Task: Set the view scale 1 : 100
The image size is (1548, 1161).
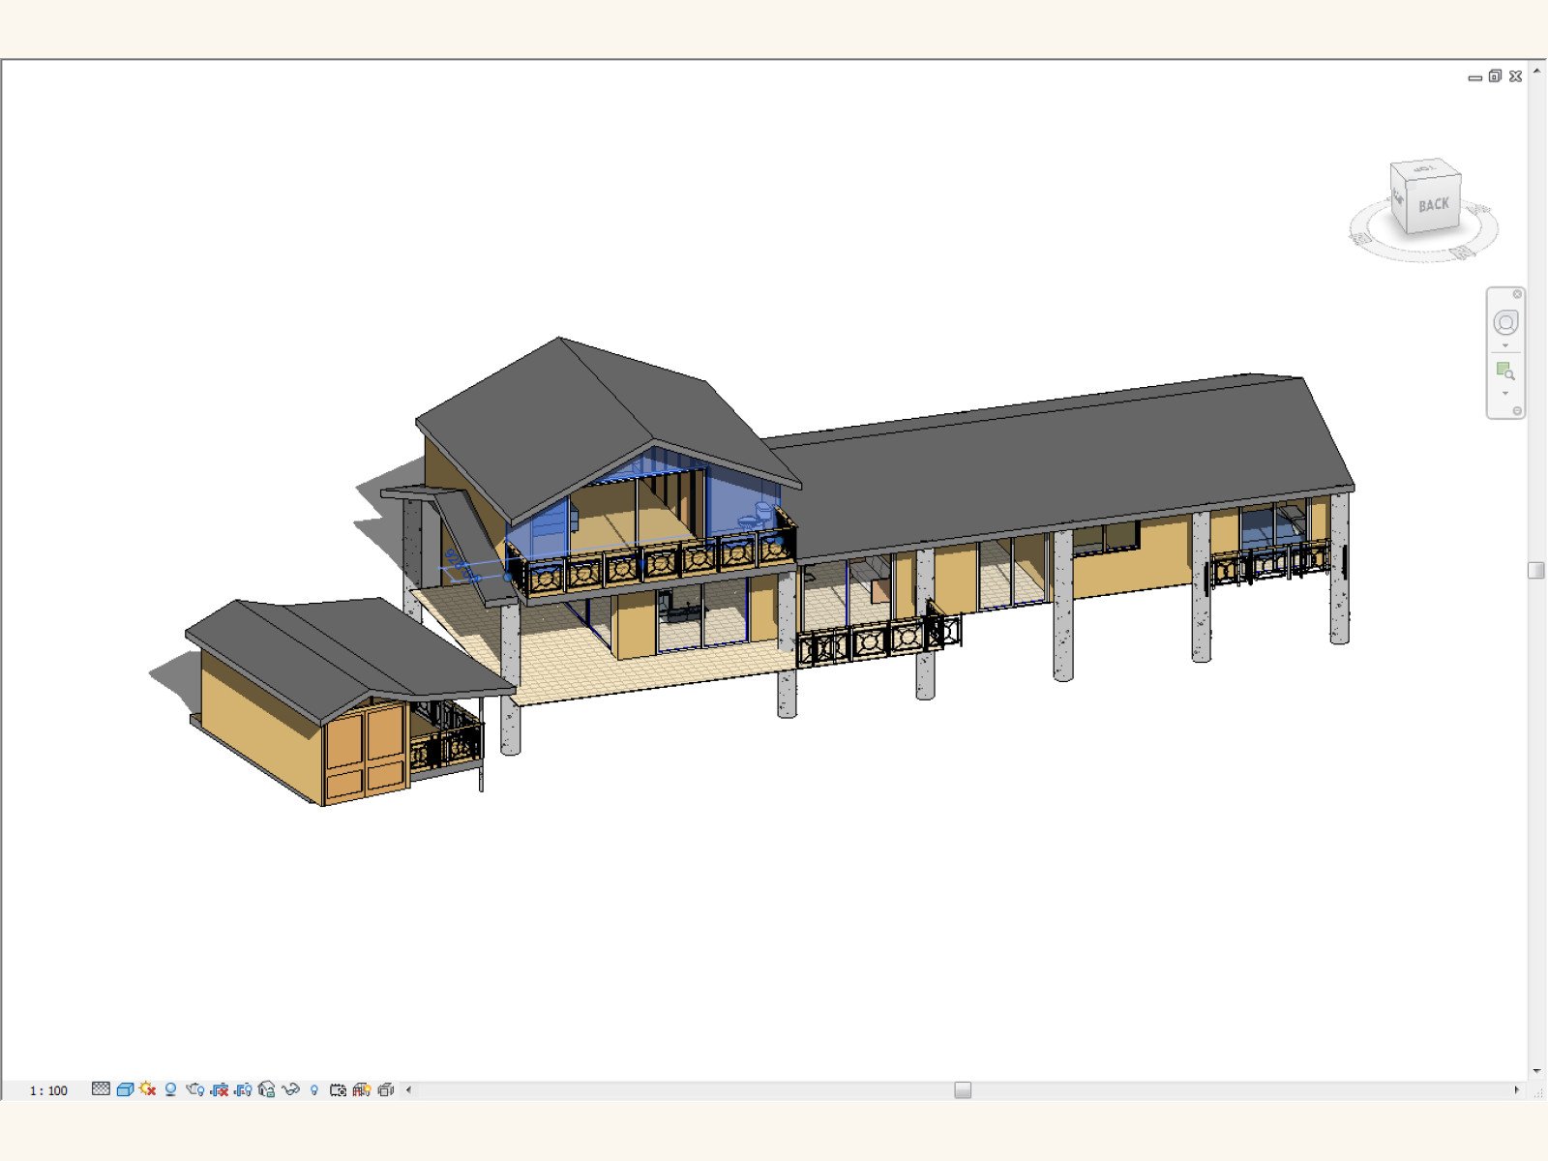Action: pos(48,1090)
